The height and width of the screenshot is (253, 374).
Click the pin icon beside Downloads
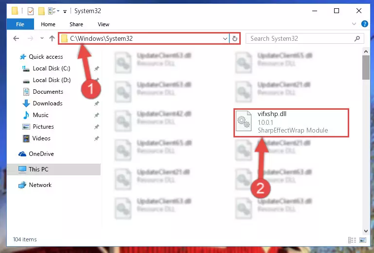tap(97, 103)
